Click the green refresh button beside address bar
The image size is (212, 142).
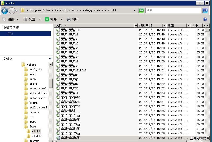pos(141,11)
